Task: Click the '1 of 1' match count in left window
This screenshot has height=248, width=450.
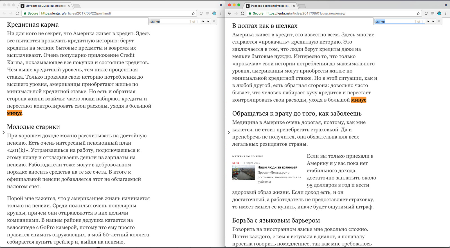Action: coord(193,21)
